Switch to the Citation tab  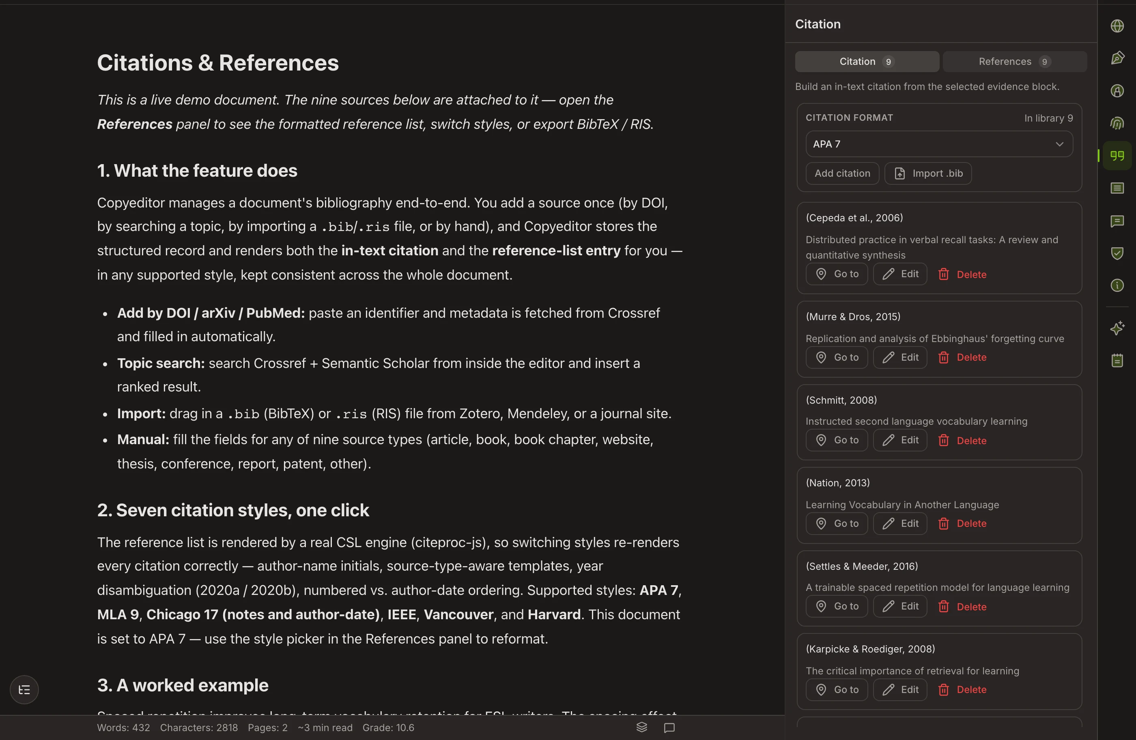867,62
